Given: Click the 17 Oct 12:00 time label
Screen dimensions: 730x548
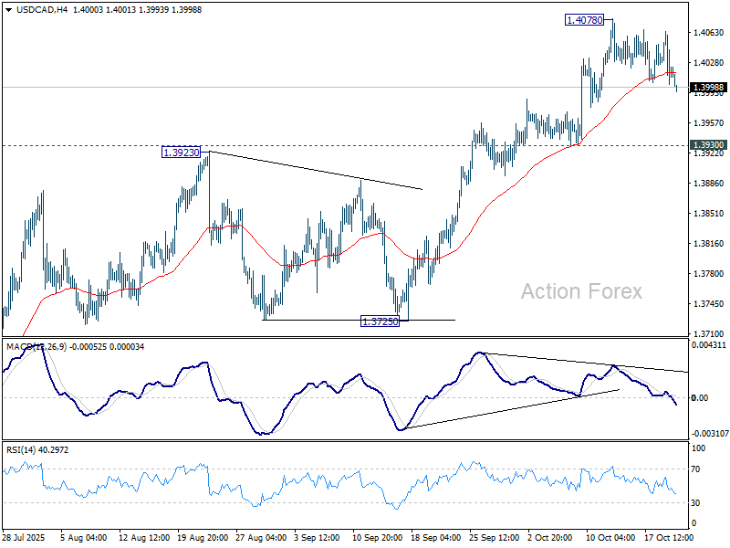Looking at the screenshot, I should [669, 538].
